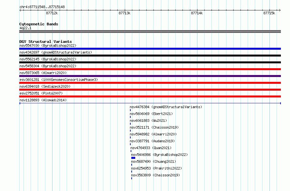This screenshot has width=290, height=191.
Task: Select the black nsv5562145 variant bar
Action: click(150, 62)
